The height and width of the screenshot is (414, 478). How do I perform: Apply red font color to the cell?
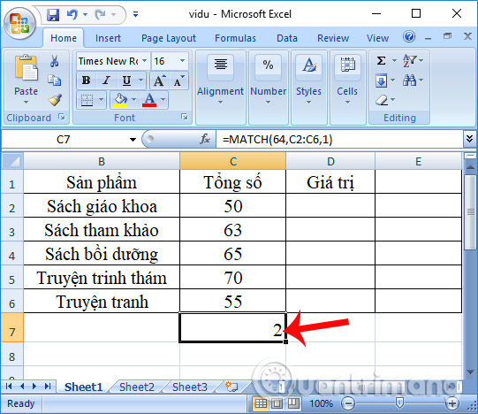click(x=149, y=100)
